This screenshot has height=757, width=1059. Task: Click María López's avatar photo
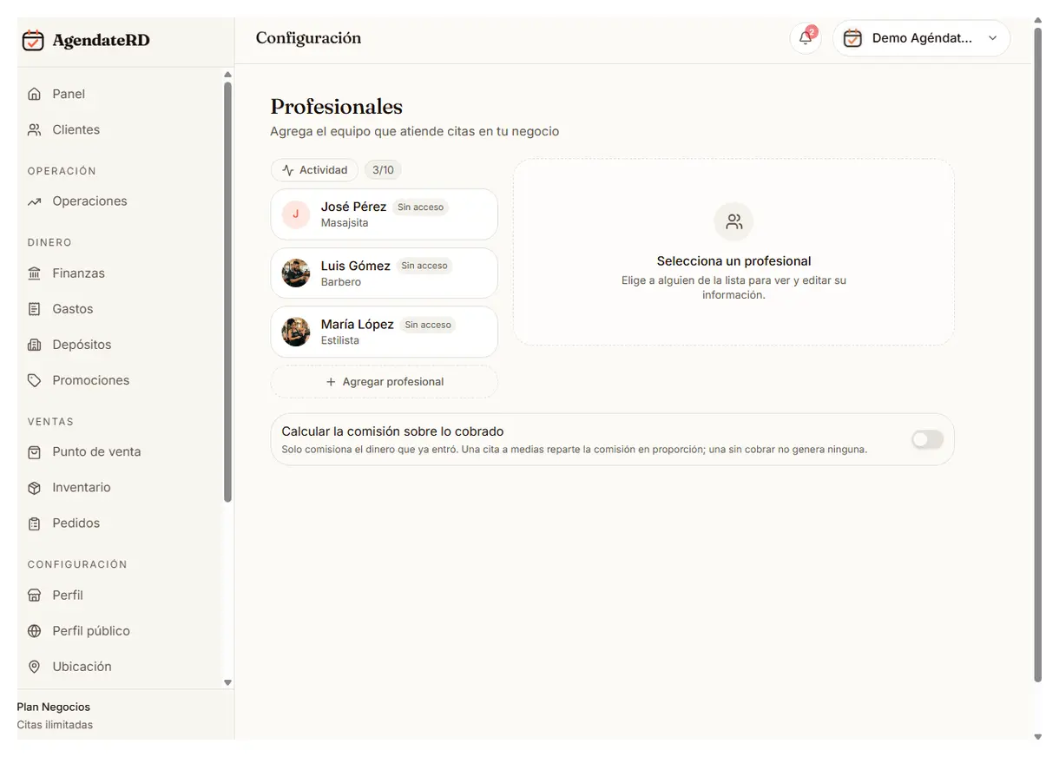296,332
